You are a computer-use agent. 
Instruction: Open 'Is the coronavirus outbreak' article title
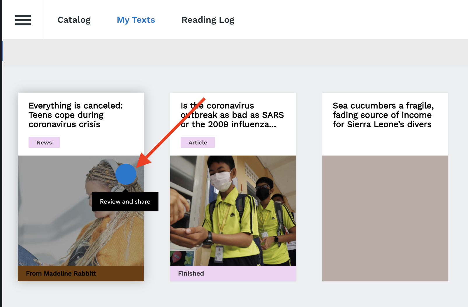pos(232,115)
